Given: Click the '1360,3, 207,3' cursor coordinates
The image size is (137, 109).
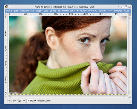Looking at the screenshot, I should pyautogui.click(x=12, y=101).
